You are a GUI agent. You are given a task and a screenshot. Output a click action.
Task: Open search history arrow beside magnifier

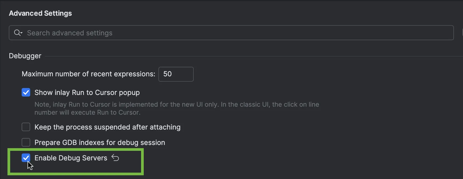22,33
